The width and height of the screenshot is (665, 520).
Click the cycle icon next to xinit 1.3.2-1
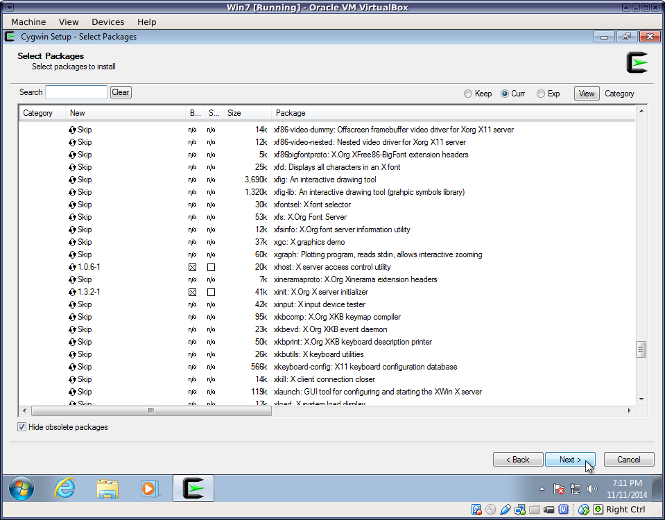(72, 292)
